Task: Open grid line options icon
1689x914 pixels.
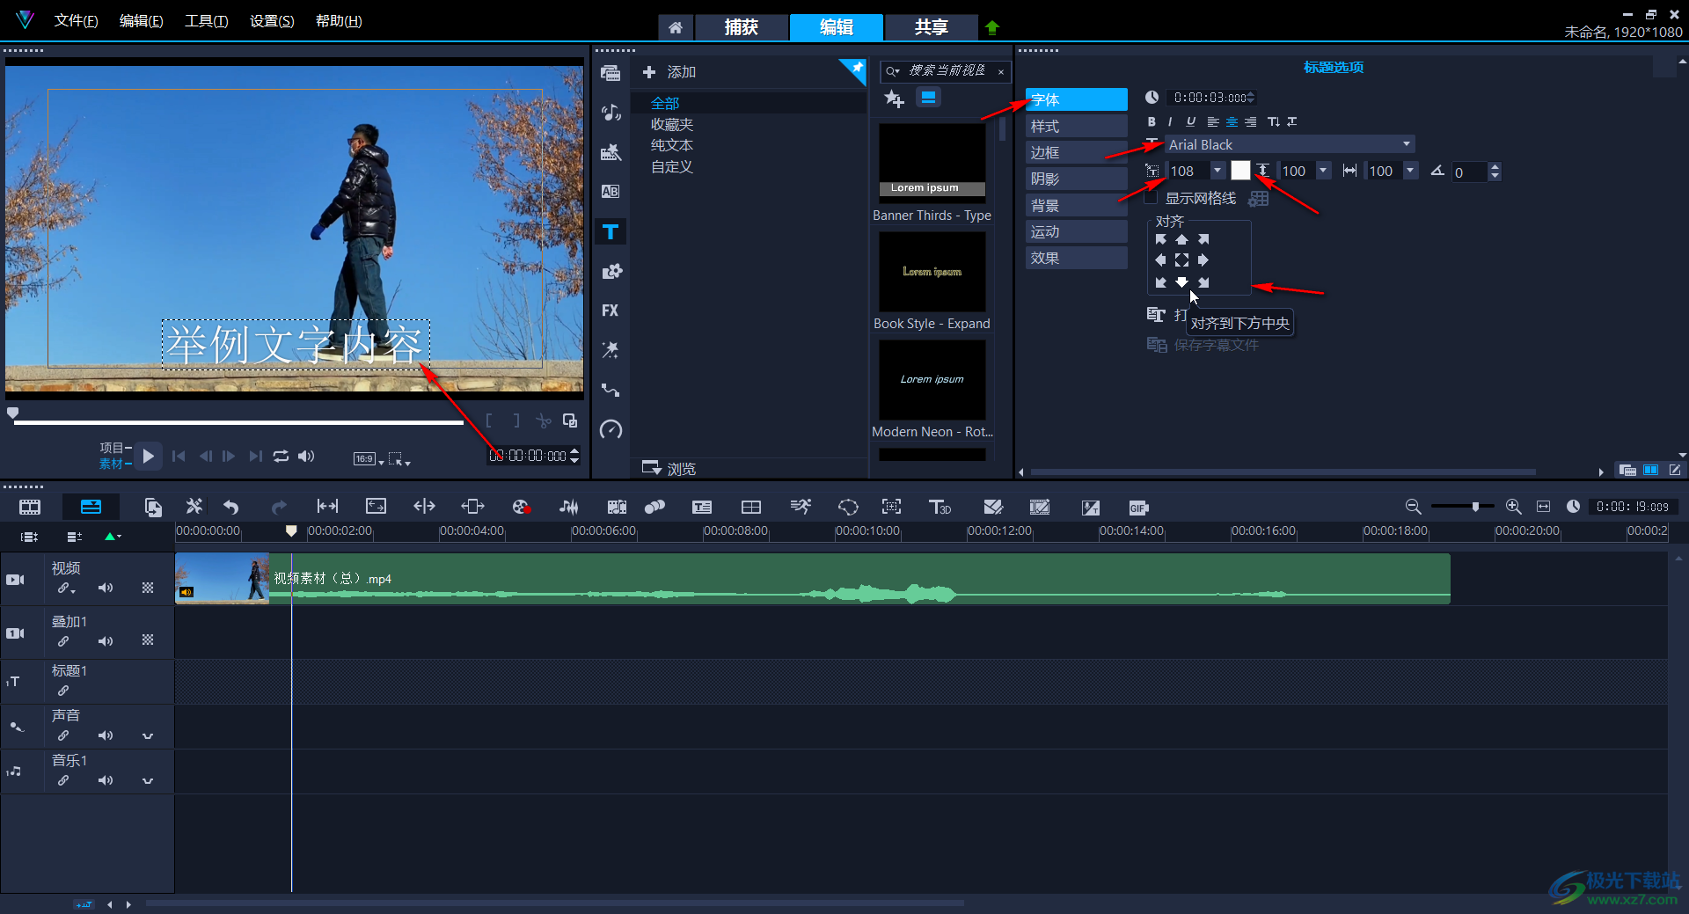Action: 1259,199
